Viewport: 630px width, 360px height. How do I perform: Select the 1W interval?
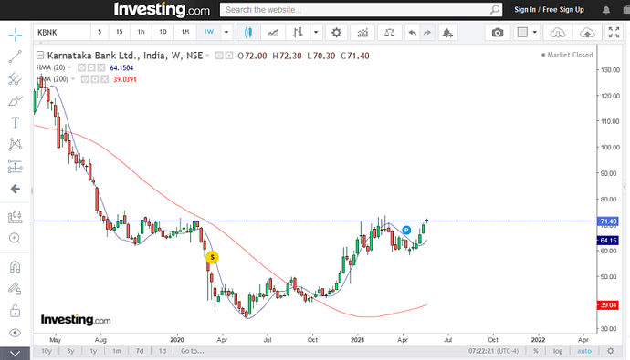[208, 32]
